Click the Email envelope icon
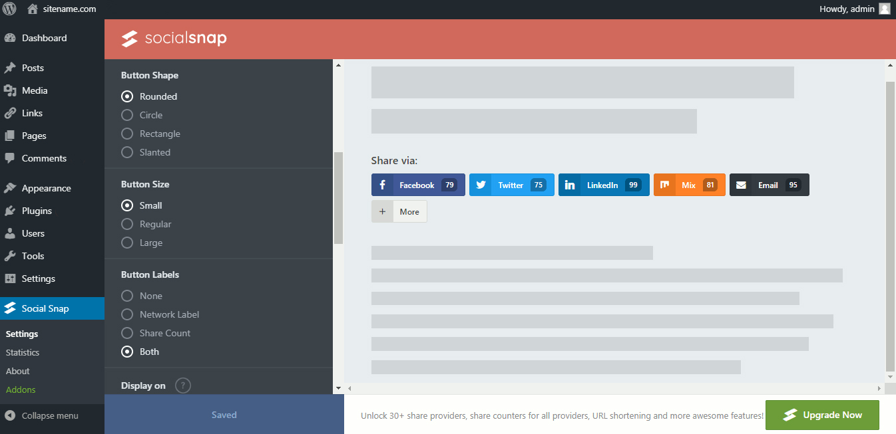 (x=741, y=185)
